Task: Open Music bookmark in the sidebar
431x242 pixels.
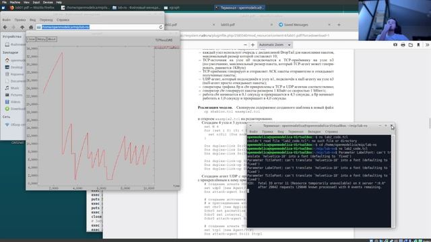Action: coord(12,88)
